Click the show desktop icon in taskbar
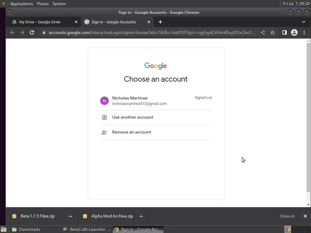This screenshot has height=233, width=311. (4, 229)
